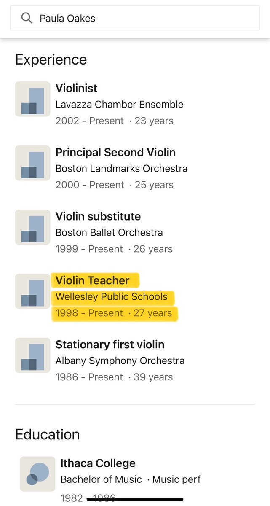Image resolution: width=270 pixels, height=506 pixels.
Task: Tap the Boston Landmarks Orchestra company logo
Action: [32, 163]
